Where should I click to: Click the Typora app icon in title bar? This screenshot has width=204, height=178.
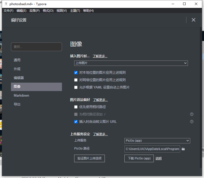point(6,4)
